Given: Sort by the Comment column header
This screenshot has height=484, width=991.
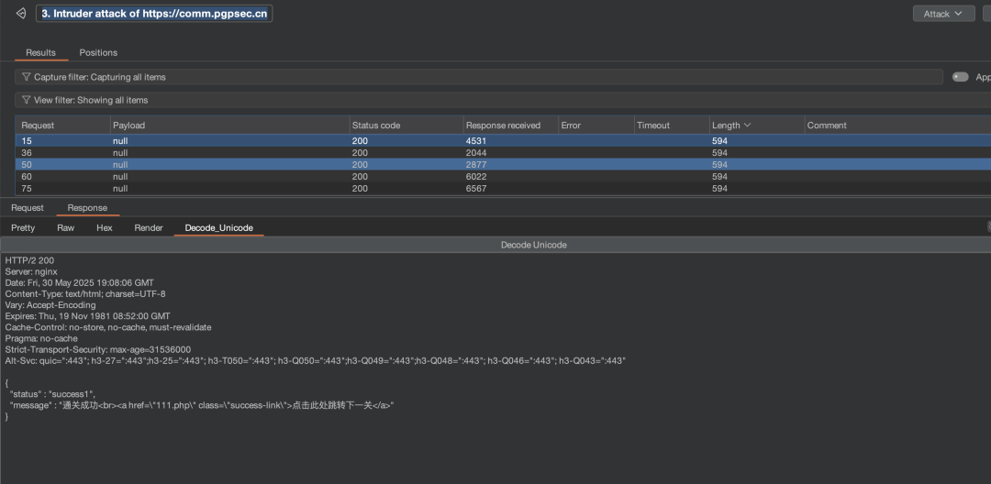Looking at the screenshot, I should click(897, 125).
